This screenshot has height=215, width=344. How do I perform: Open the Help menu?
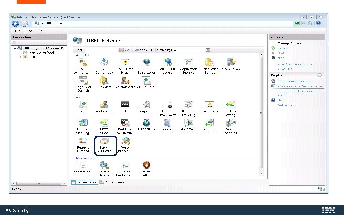click(x=42, y=31)
